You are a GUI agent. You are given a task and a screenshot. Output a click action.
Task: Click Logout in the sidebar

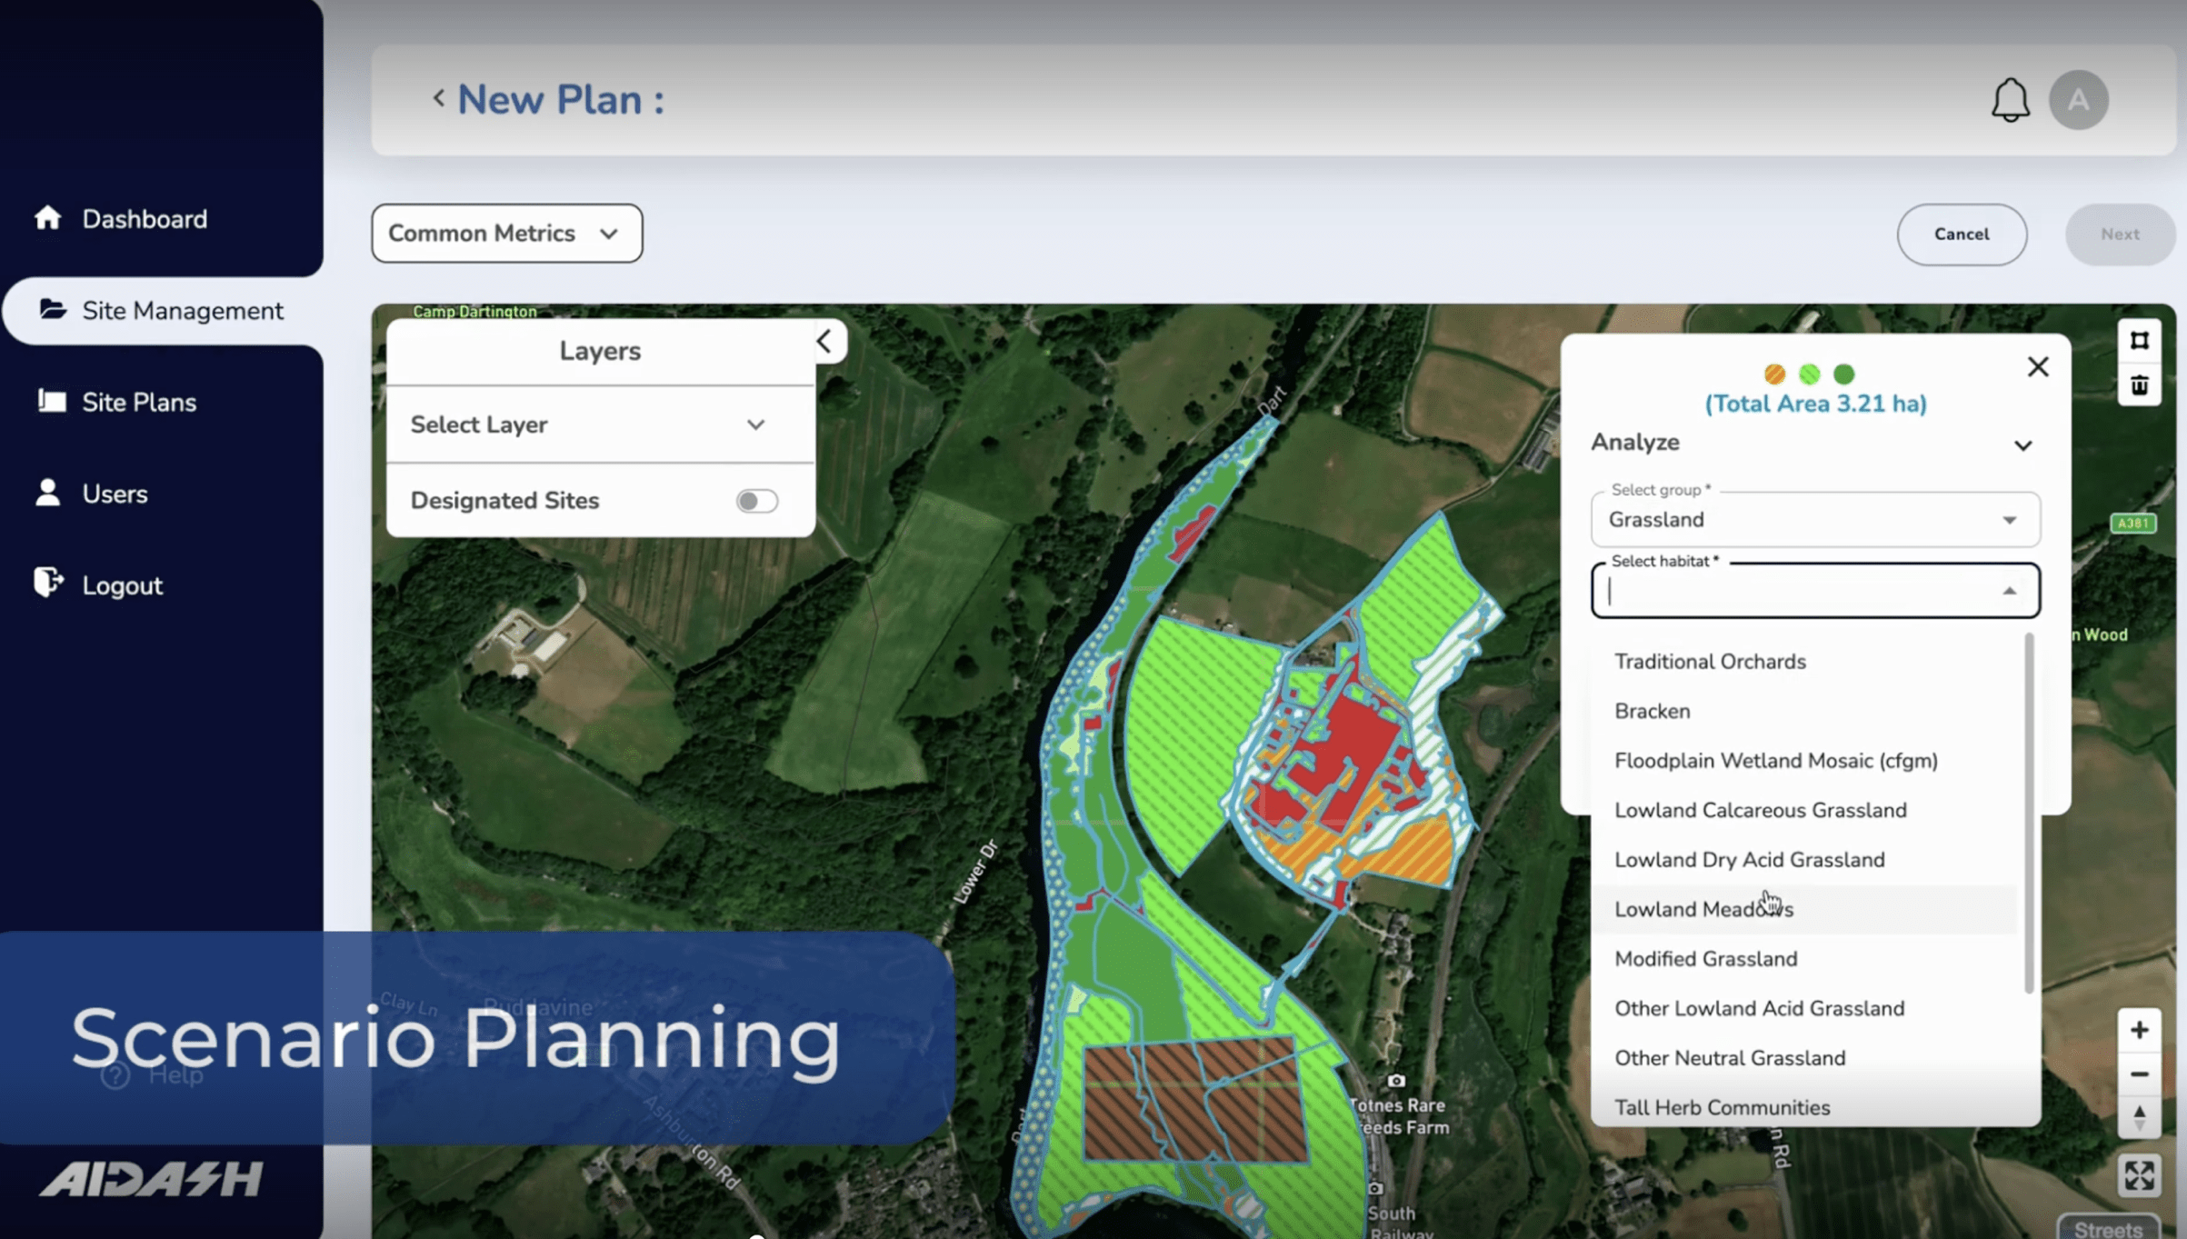[121, 585]
